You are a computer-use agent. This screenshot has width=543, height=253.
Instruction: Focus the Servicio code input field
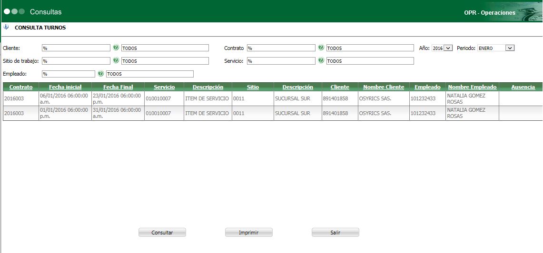281,61
